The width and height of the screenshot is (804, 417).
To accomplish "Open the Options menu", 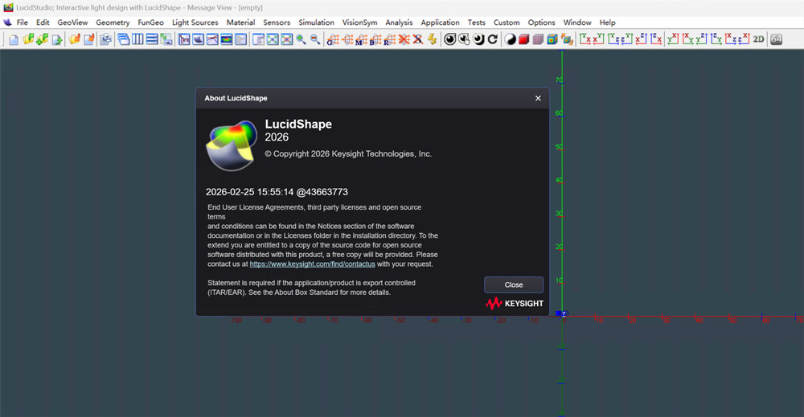I will (x=541, y=22).
